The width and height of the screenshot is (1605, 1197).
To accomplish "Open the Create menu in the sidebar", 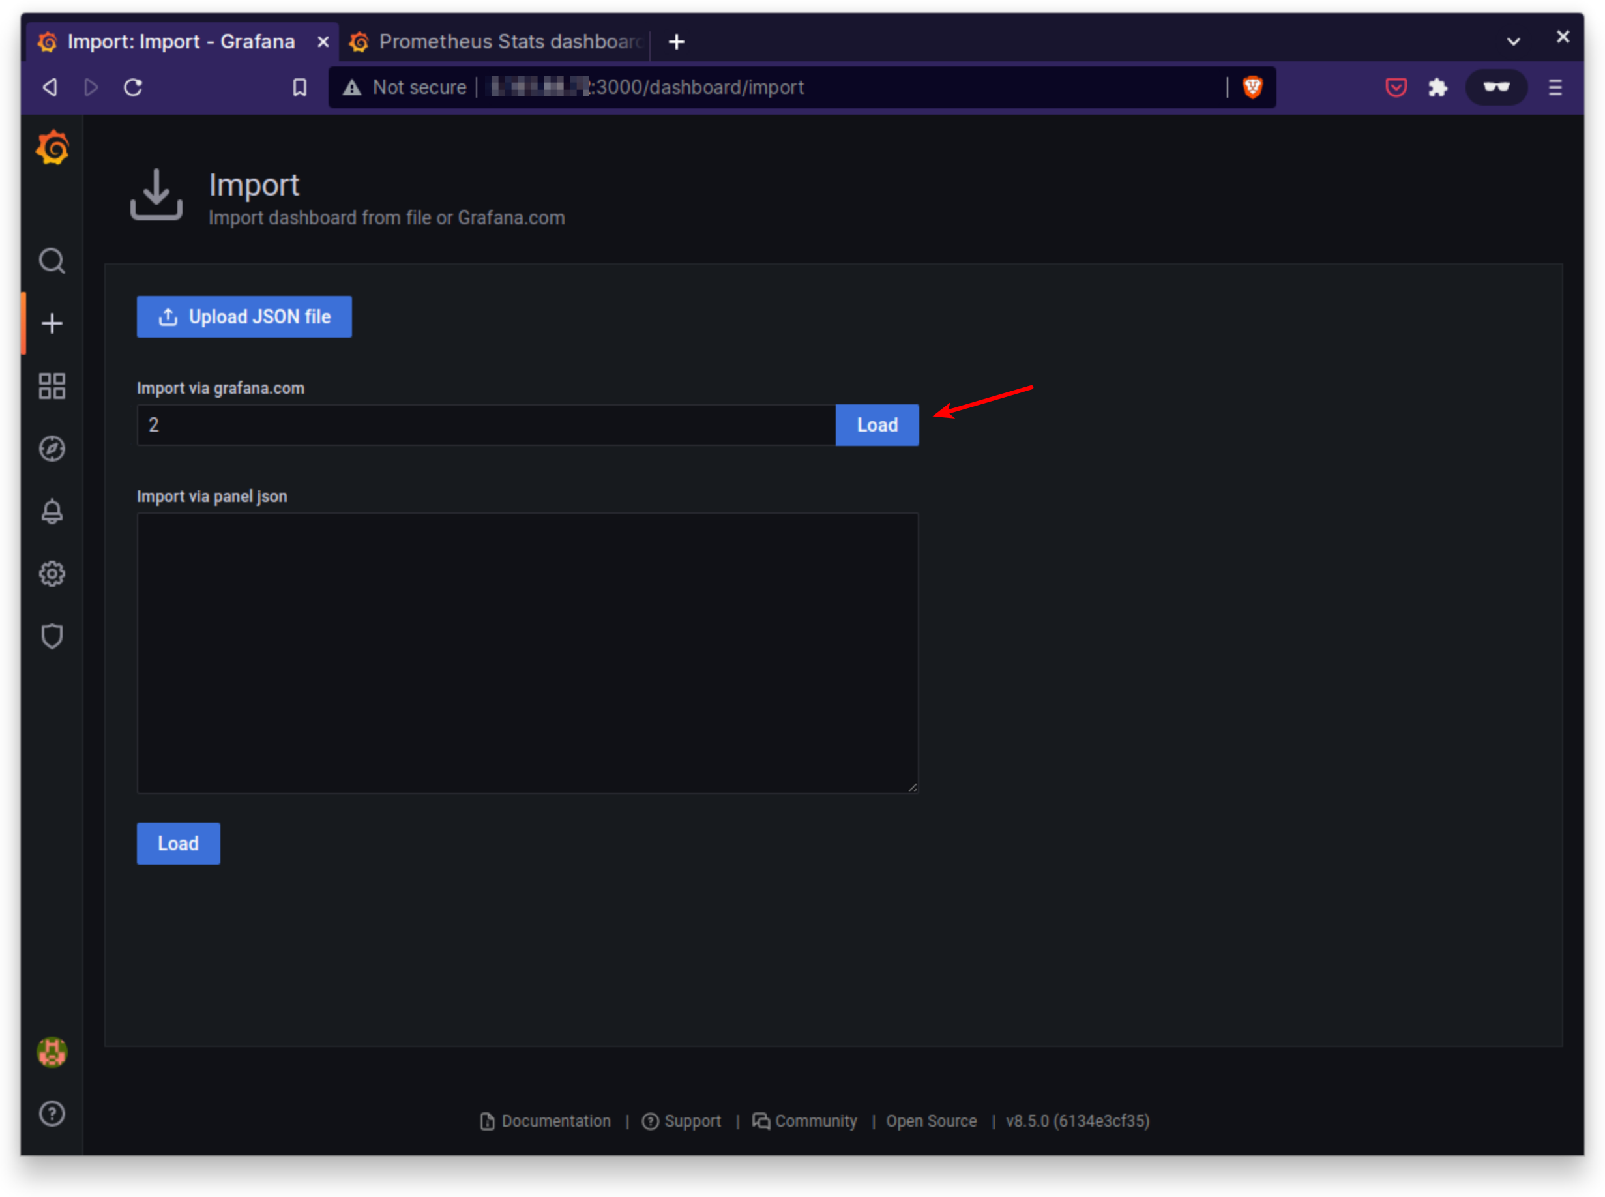I will click(52, 324).
